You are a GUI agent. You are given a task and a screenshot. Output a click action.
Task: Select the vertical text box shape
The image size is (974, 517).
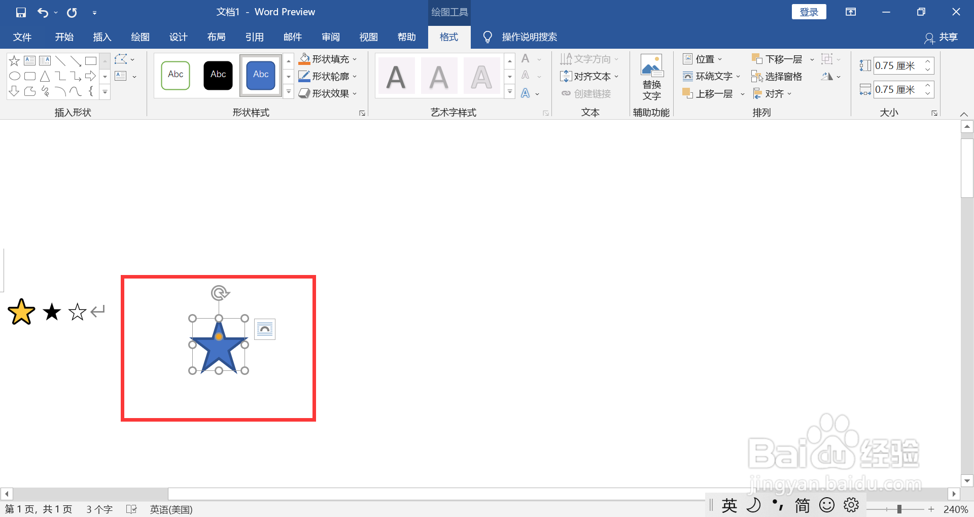click(45, 61)
